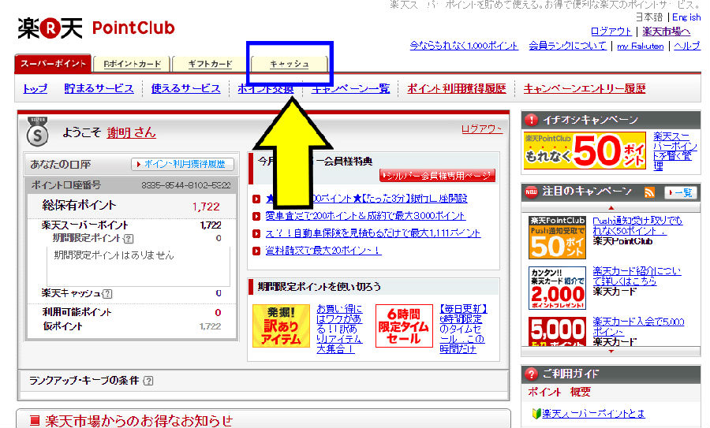
Task: Open キャンペーン一覧 navigation link
Action: pos(351,89)
